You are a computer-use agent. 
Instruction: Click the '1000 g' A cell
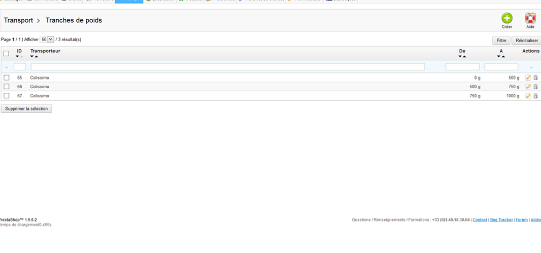tap(513, 96)
